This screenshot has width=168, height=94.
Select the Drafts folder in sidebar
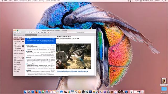click(19, 62)
